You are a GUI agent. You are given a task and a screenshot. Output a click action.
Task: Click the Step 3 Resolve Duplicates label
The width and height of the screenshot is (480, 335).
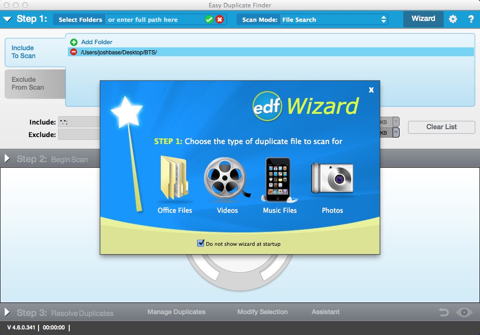(x=65, y=313)
